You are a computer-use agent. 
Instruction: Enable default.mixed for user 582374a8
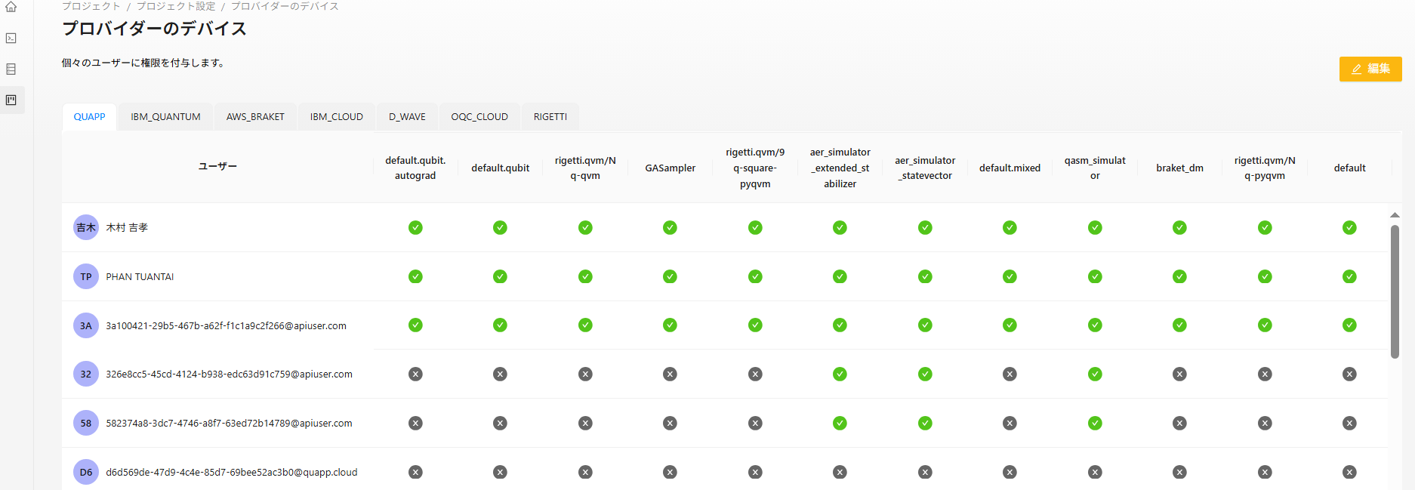pyautogui.click(x=1010, y=423)
